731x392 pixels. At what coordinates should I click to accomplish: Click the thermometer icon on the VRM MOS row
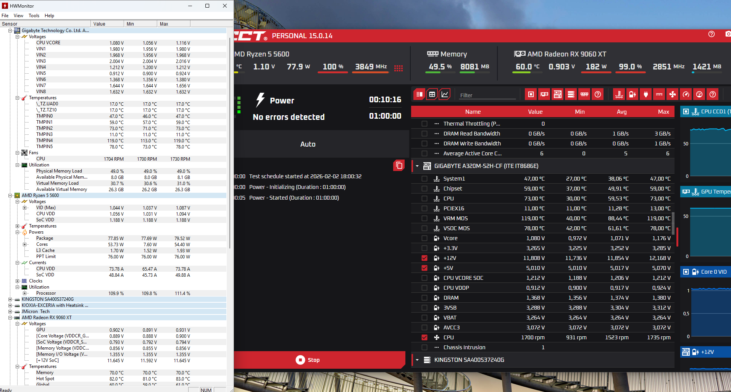(437, 218)
